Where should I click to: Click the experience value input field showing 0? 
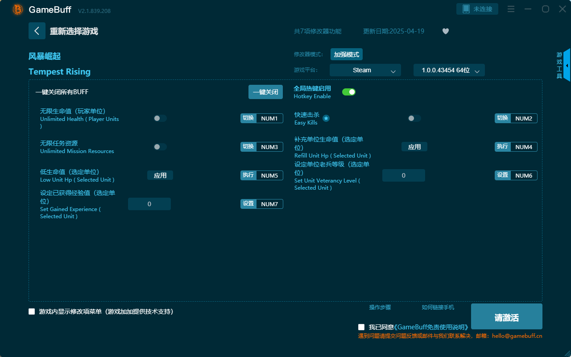pyautogui.click(x=149, y=203)
